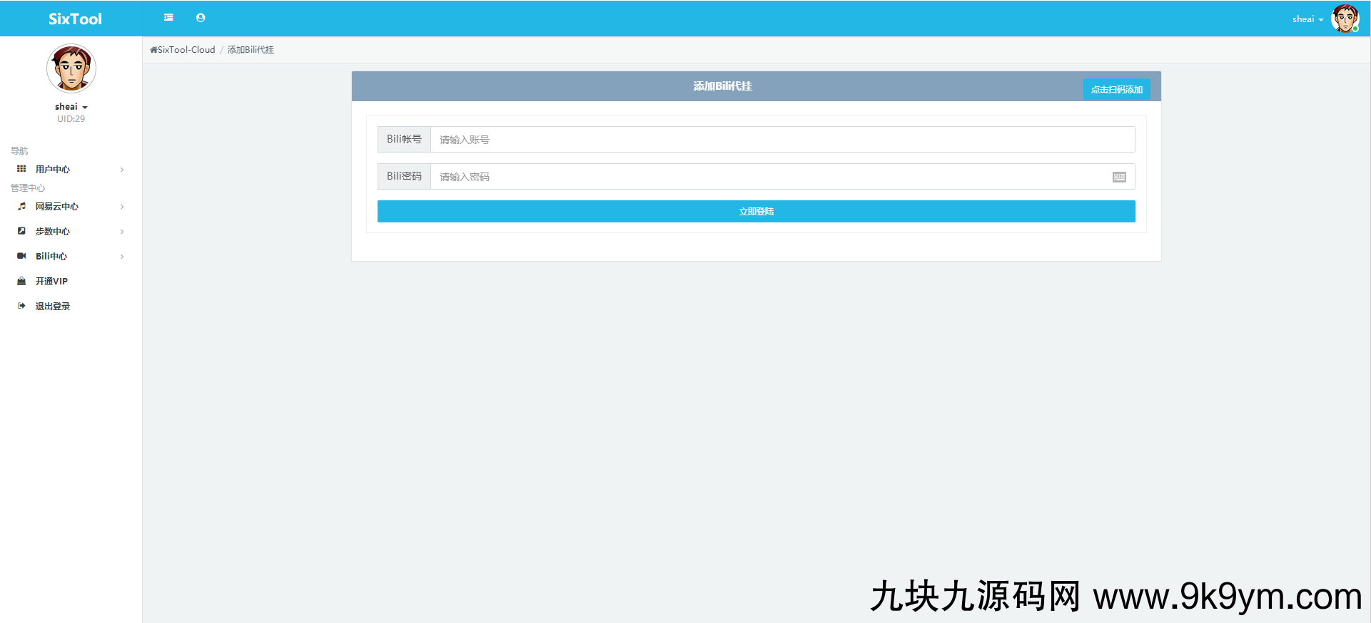This screenshot has width=1371, height=623.
Task: Open 网易云中心 menu item
Action: pos(57,207)
